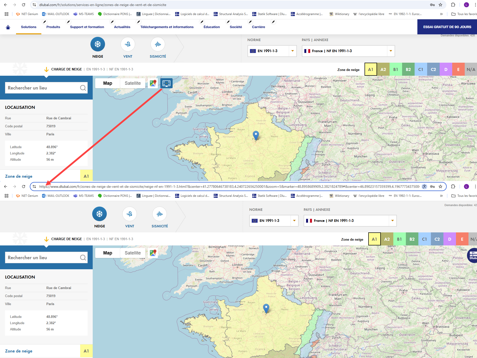Switch map view to Satellite
The image size is (477, 358).
(133, 83)
